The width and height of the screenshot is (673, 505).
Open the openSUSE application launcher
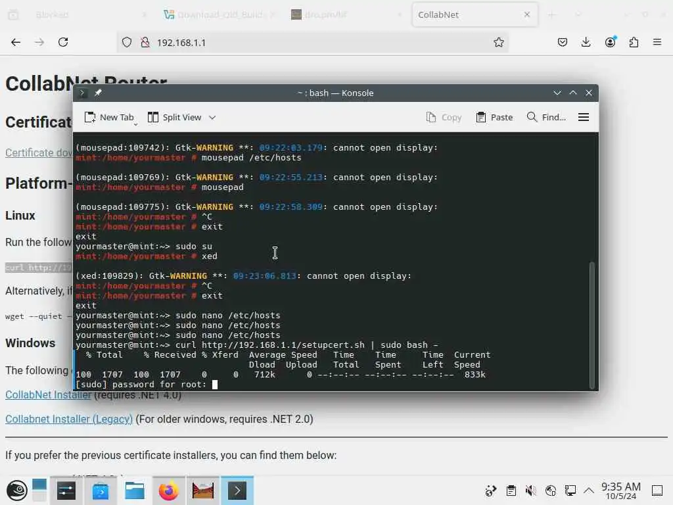point(16,491)
